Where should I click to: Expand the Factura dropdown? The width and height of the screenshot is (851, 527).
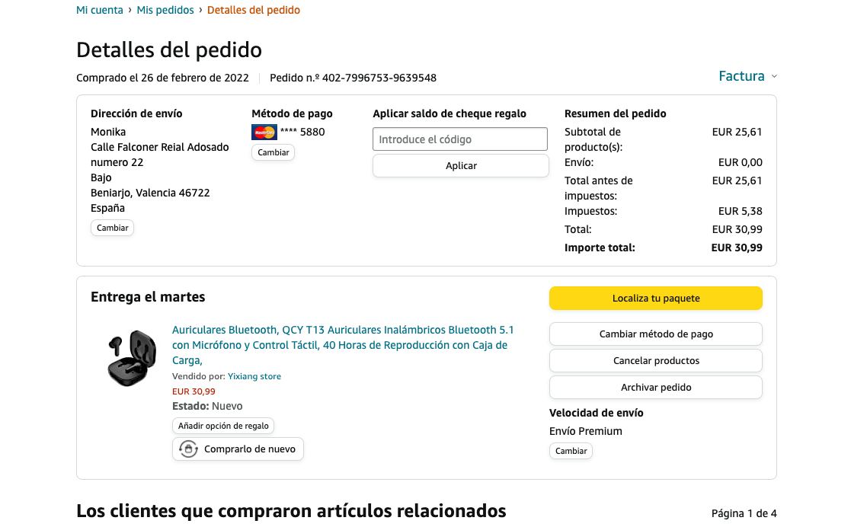[741, 76]
